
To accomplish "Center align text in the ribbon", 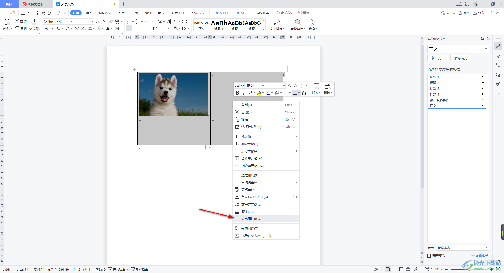I will 136,28.
